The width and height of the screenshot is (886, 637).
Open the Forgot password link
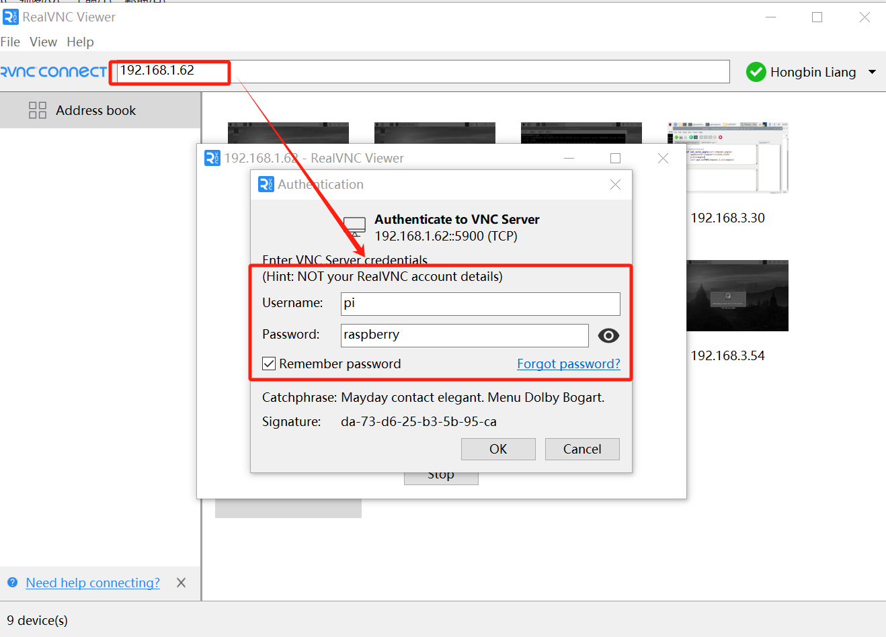(568, 364)
